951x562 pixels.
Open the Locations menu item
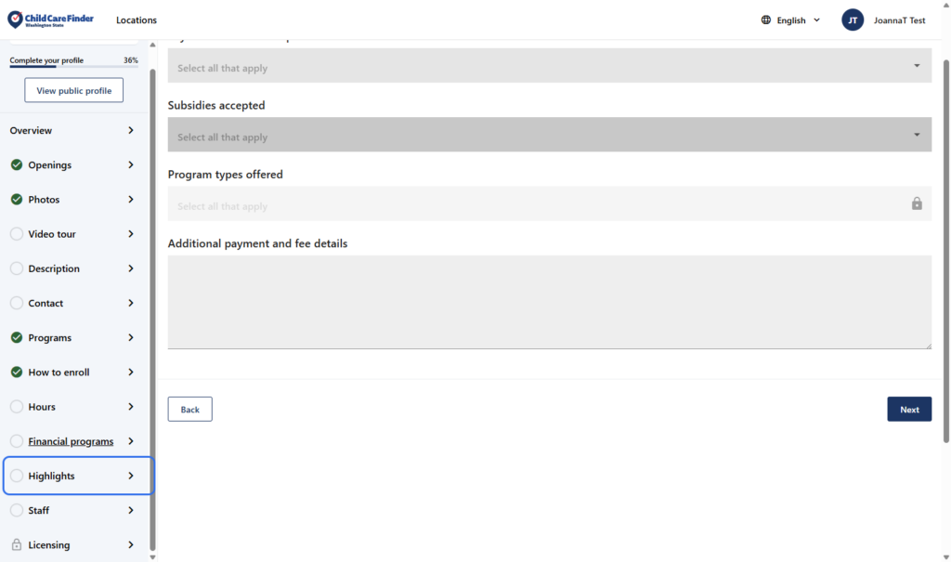coord(137,20)
